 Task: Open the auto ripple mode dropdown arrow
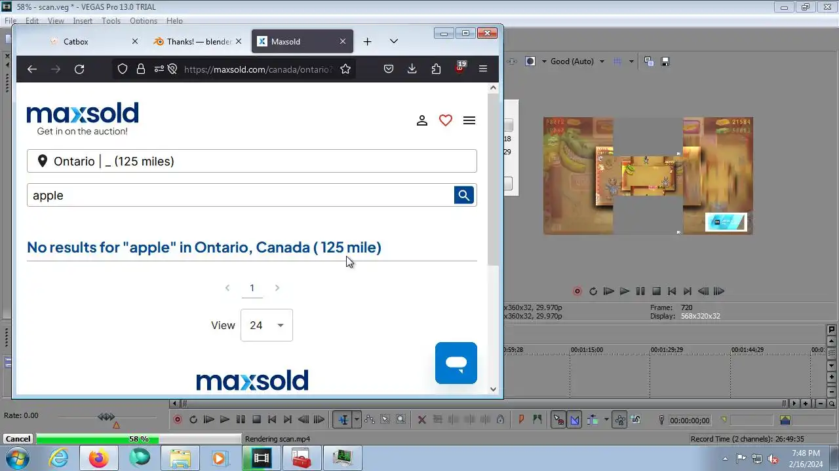pyautogui.click(x=606, y=420)
